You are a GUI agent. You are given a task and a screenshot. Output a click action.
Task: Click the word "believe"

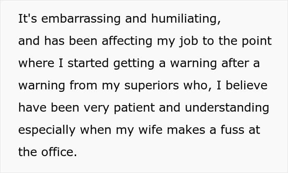click(246, 86)
